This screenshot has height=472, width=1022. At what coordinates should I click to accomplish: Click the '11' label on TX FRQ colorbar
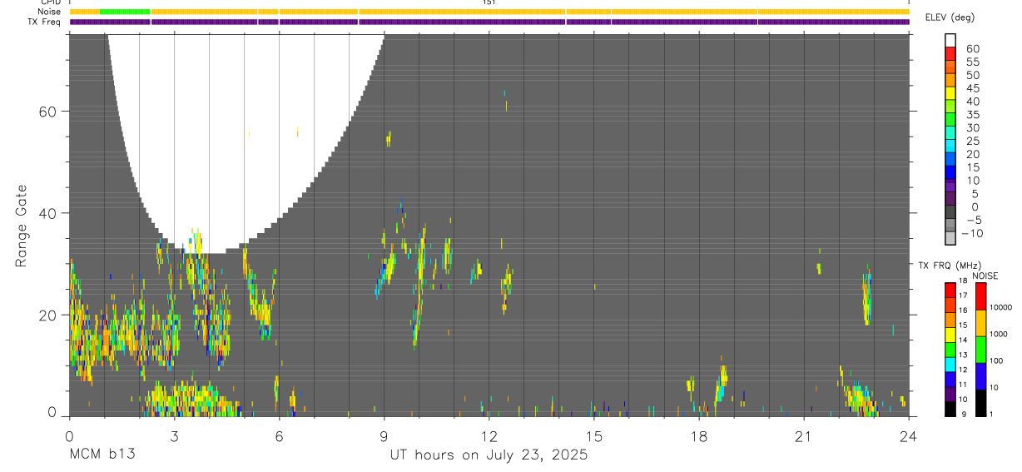962,385
